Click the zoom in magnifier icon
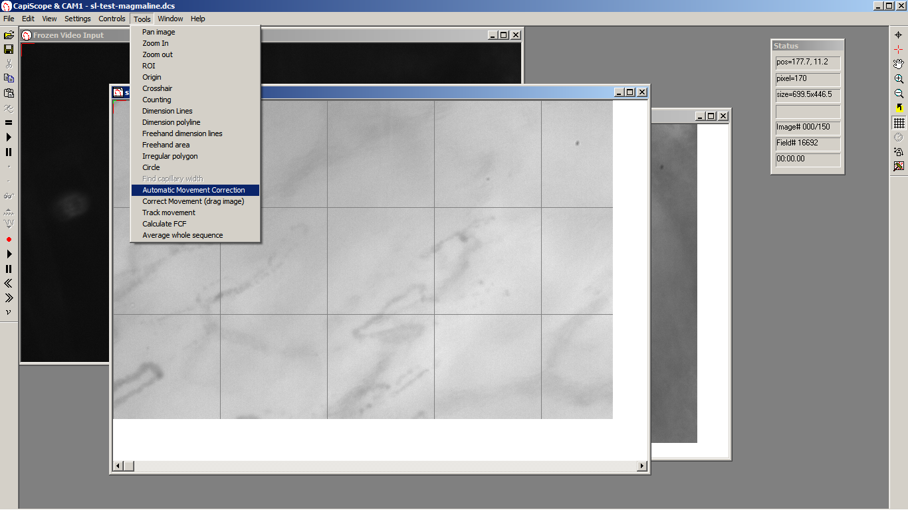 tap(899, 78)
